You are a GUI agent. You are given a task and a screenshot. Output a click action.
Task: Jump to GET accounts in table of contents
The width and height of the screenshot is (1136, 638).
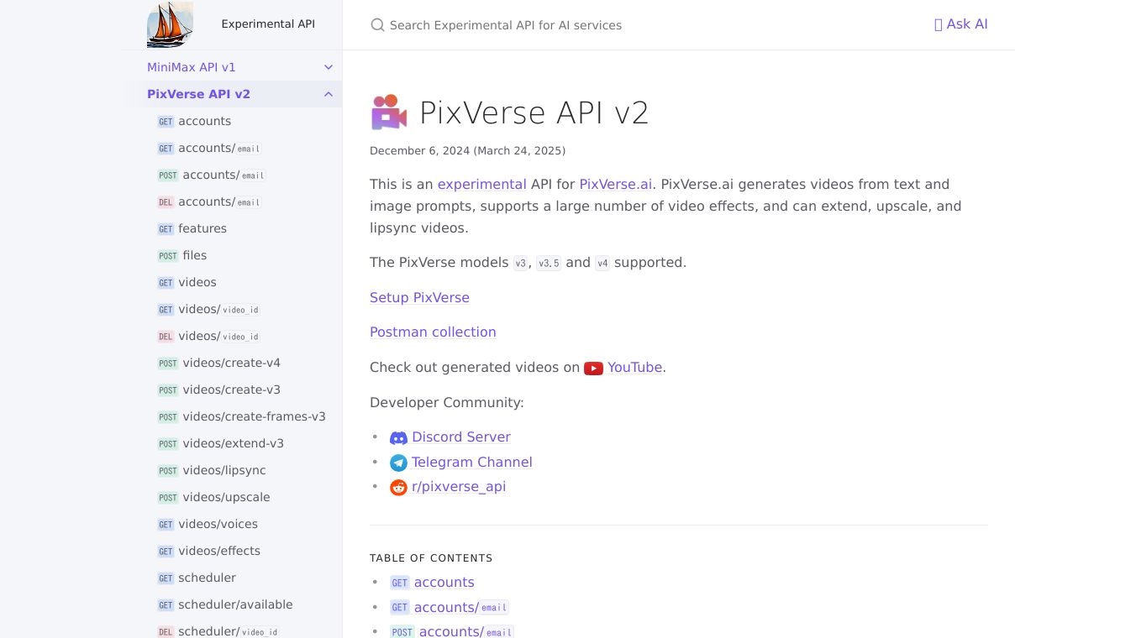tap(432, 583)
